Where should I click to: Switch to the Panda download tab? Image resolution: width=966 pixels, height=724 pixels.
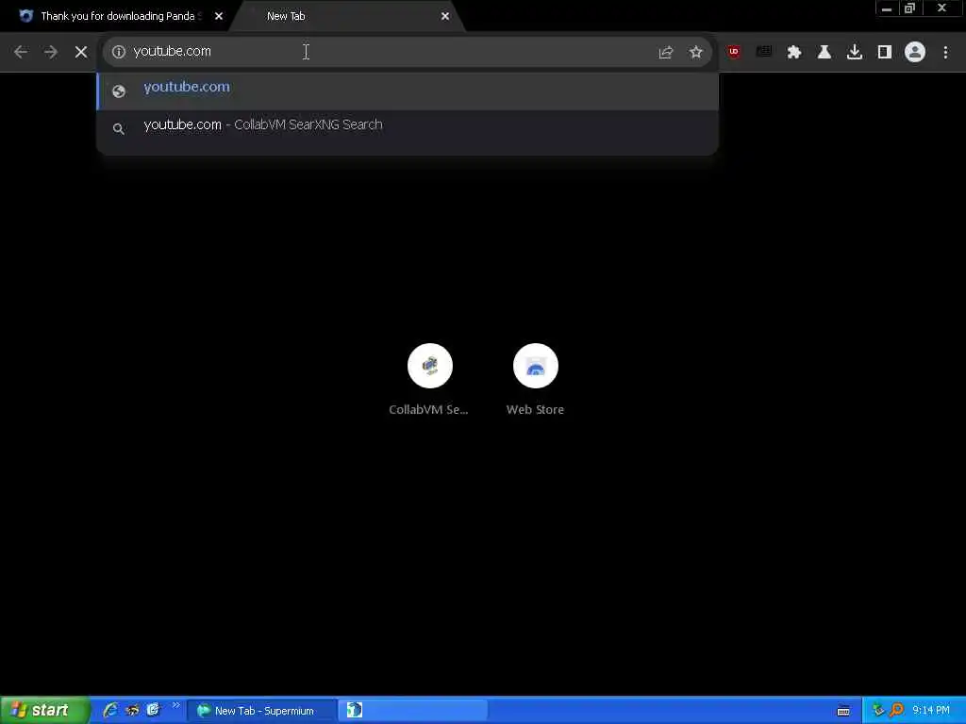[117, 16]
